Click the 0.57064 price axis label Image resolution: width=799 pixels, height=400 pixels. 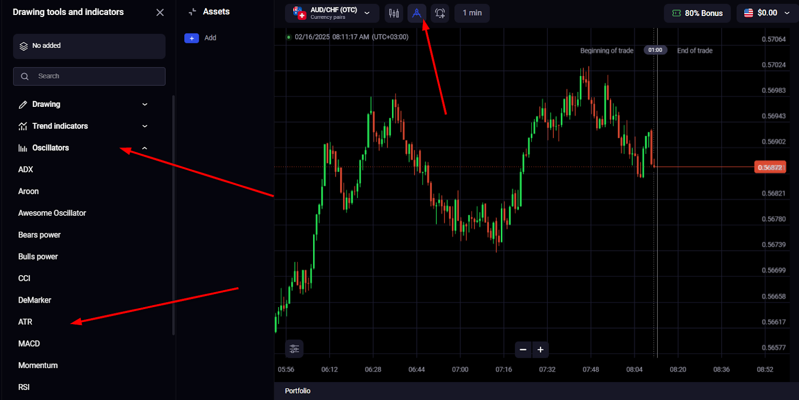(x=774, y=39)
